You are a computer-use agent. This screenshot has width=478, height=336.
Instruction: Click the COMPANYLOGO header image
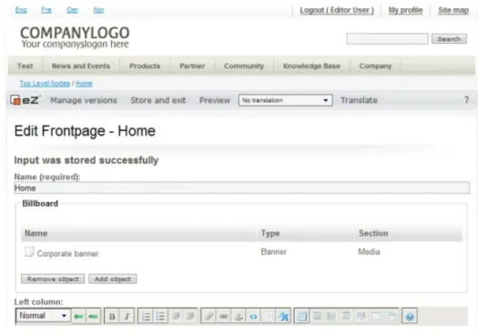pos(75,37)
